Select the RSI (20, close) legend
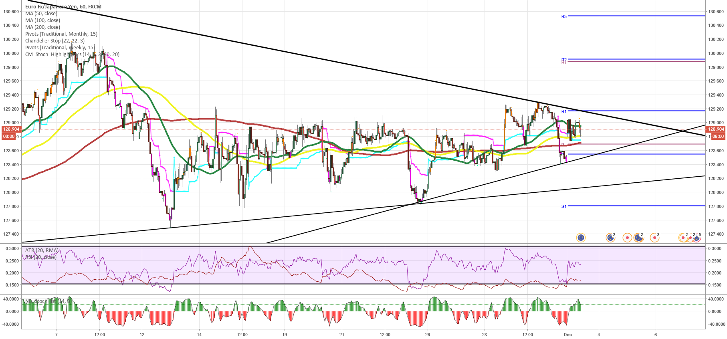The image size is (727, 339). click(x=40, y=257)
